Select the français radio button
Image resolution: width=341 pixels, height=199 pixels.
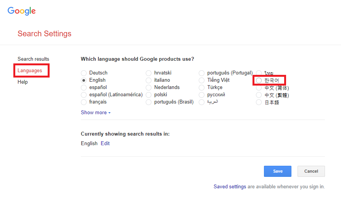pos(84,102)
